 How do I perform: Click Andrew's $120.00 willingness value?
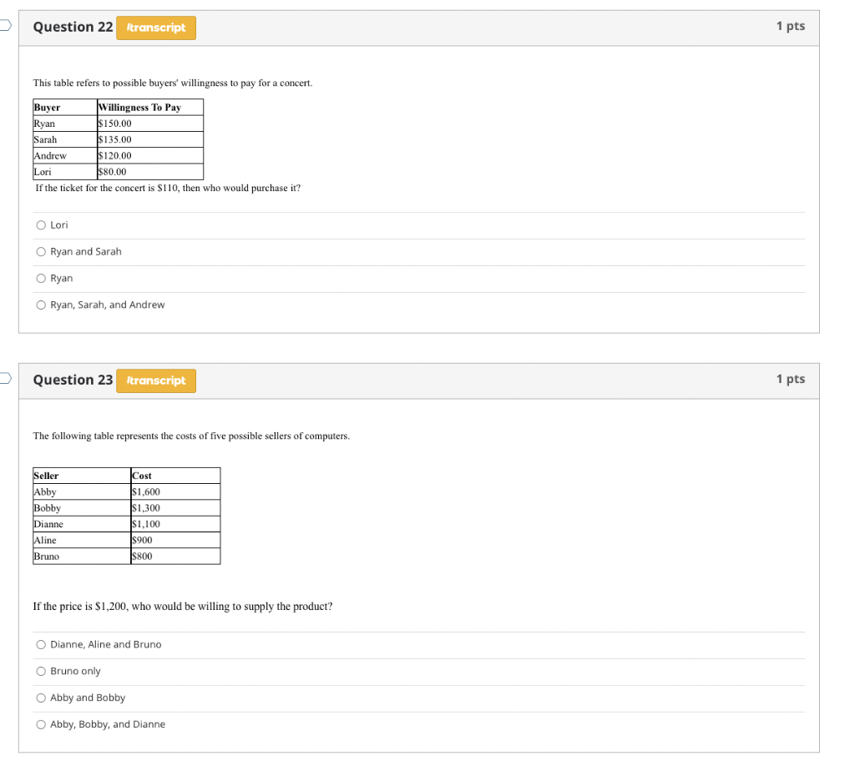pos(150,156)
